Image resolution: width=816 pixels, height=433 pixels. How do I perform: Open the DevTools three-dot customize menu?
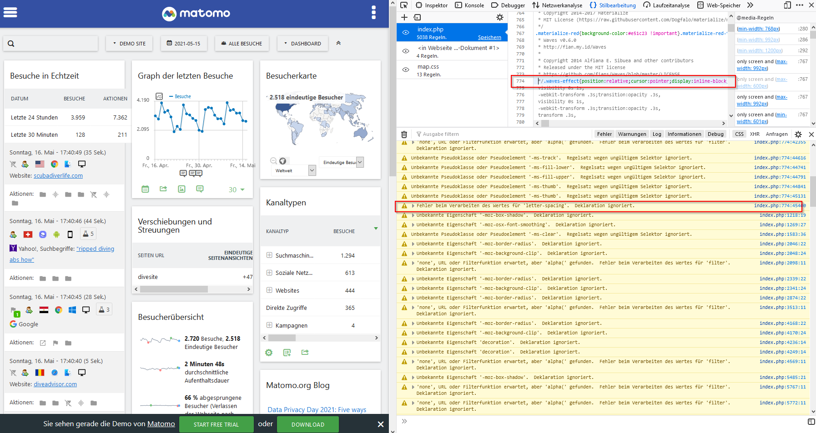[800, 5]
